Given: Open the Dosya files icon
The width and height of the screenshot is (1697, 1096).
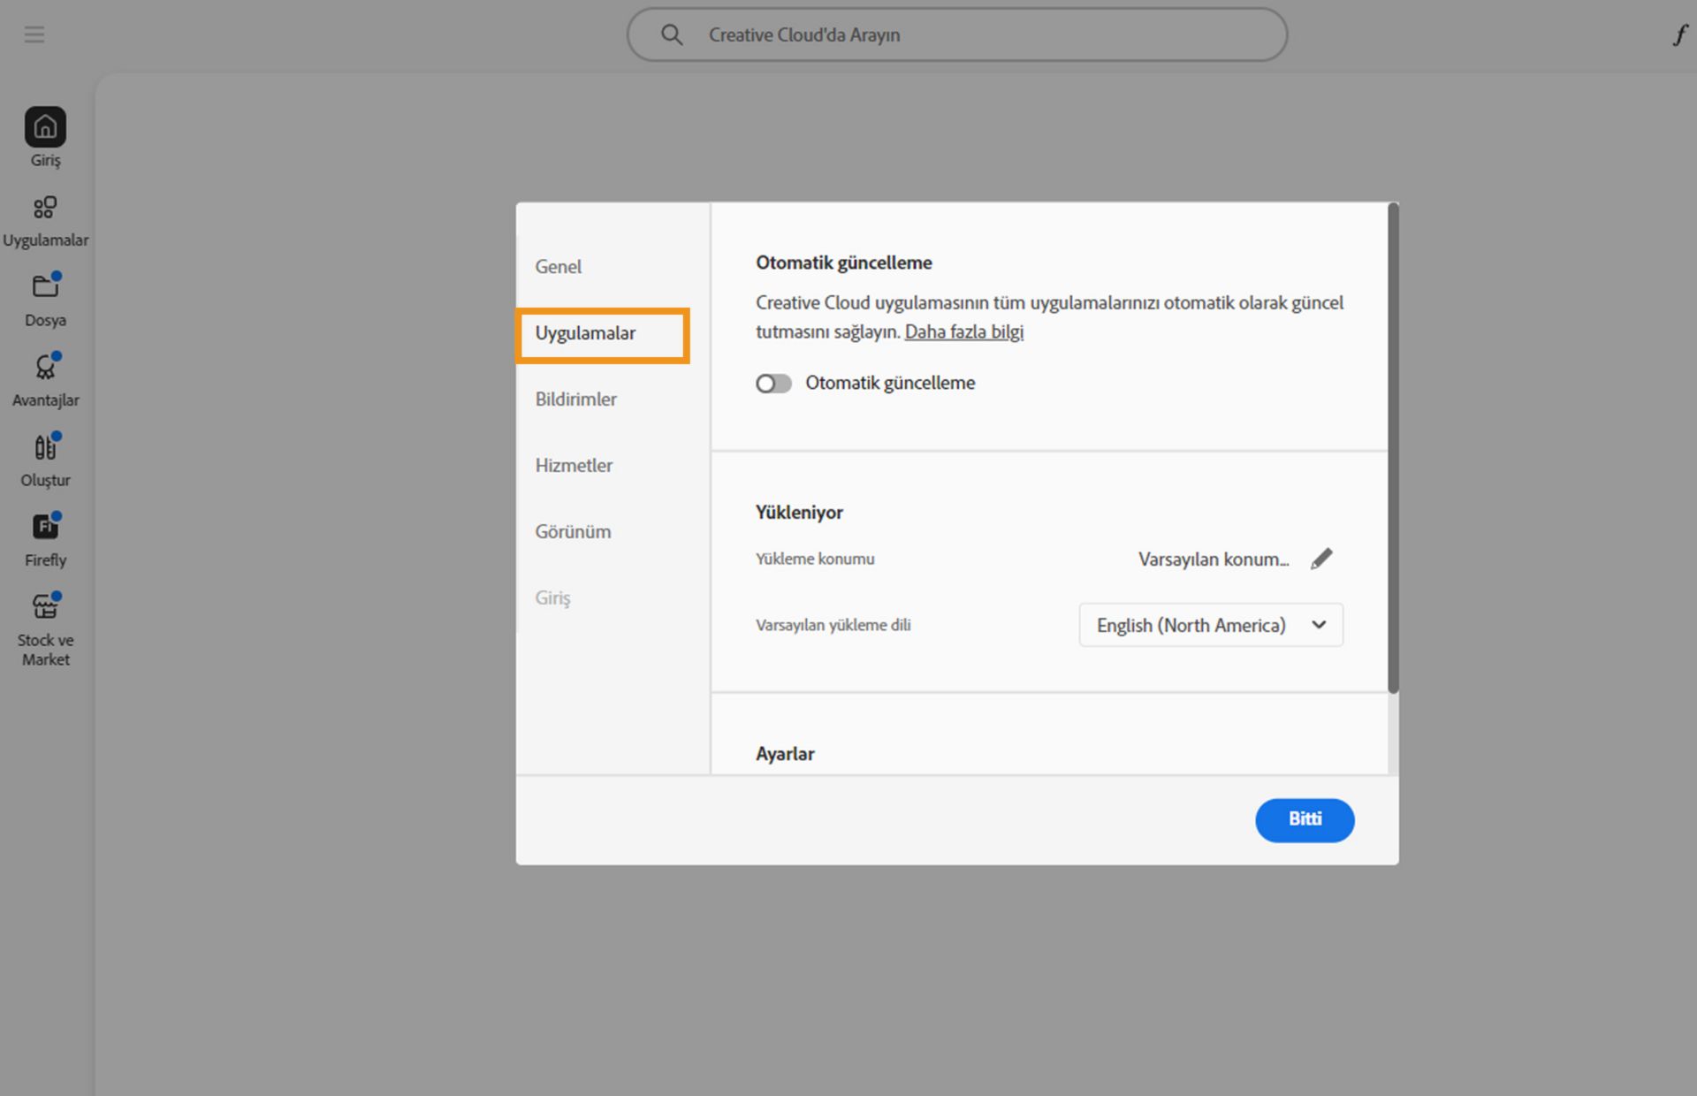Looking at the screenshot, I should (x=45, y=287).
